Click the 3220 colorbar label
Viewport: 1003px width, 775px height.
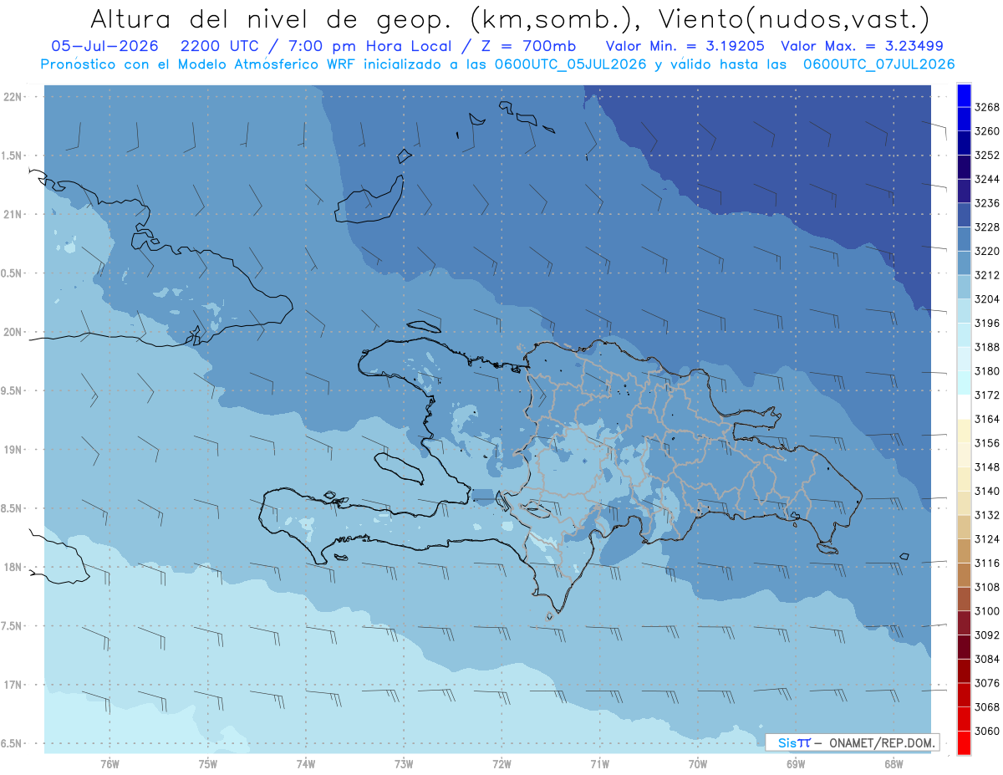pos(987,251)
